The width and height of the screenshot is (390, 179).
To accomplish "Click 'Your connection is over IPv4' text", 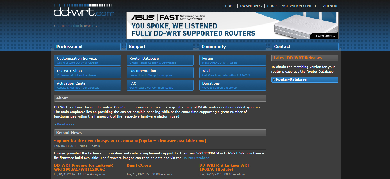I will (76, 26).
